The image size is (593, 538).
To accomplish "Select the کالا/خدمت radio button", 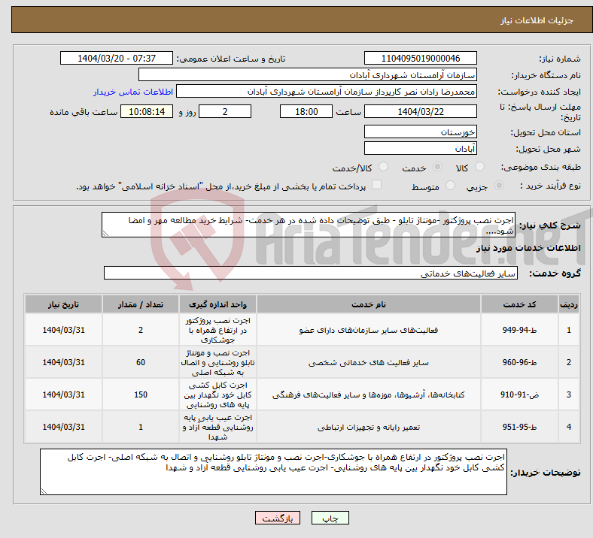I will (x=384, y=167).
